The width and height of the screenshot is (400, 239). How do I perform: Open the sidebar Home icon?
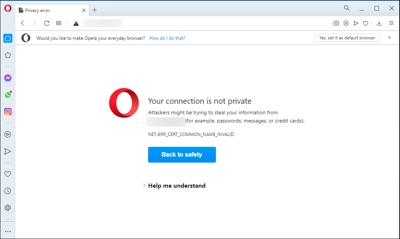point(8,38)
